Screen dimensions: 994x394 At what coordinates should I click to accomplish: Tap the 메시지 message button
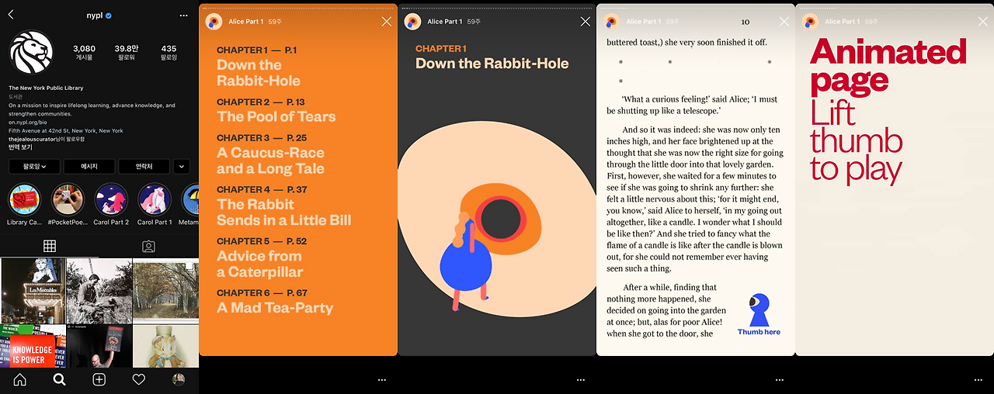coord(89,167)
